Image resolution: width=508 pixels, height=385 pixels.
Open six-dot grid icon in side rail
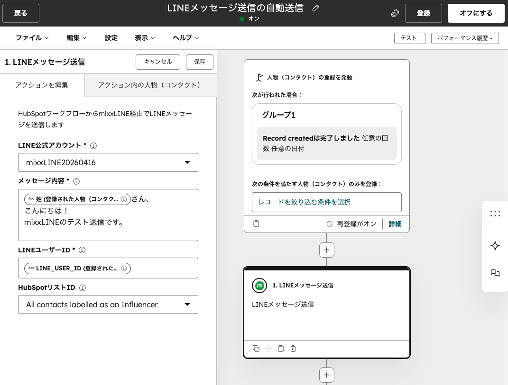click(x=495, y=214)
